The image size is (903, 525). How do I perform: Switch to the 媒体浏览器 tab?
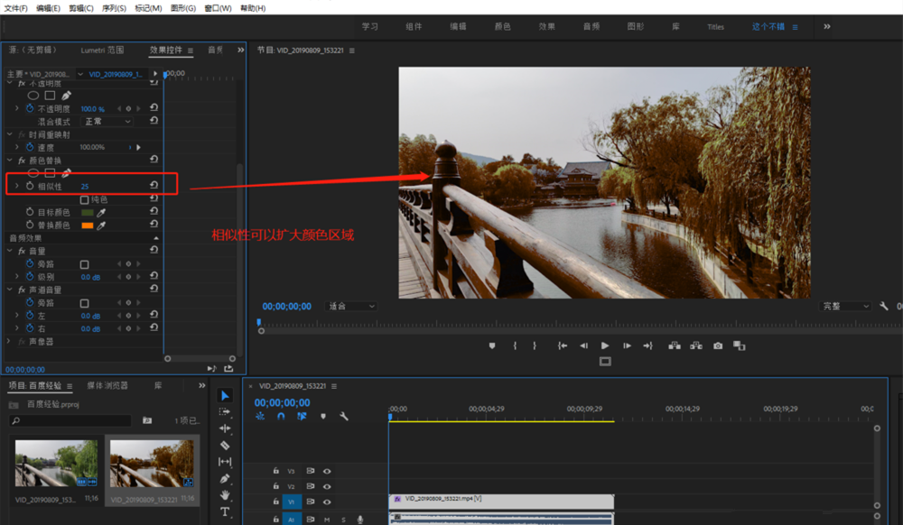pyautogui.click(x=107, y=385)
